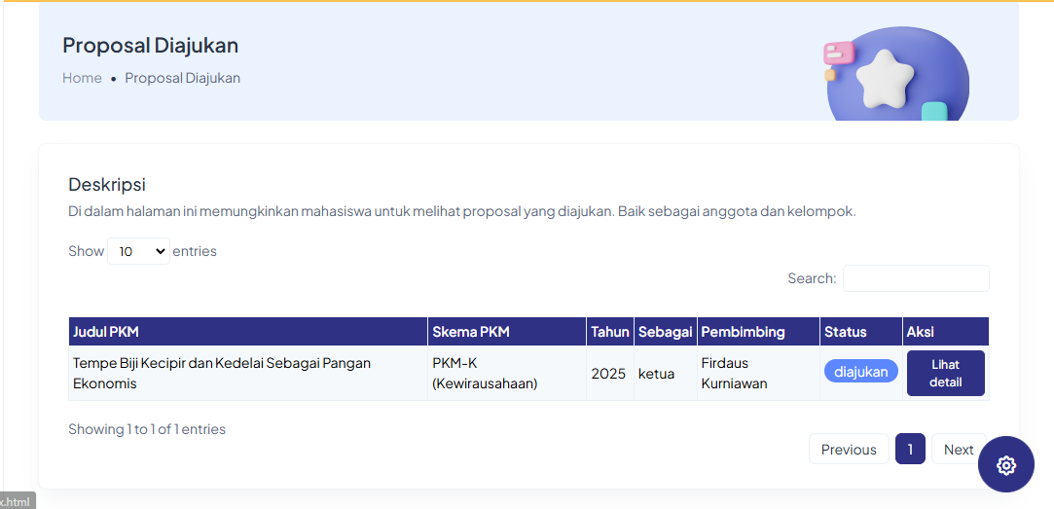Sort table by Skema PKM column
The height and width of the screenshot is (509, 1054).
click(x=506, y=332)
